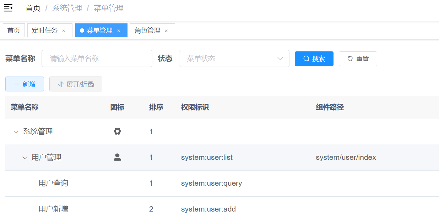This screenshot has height=219, width=439.
Task: Collapse the sidebar with the hamburger icon
Action: tap(8, 8)
